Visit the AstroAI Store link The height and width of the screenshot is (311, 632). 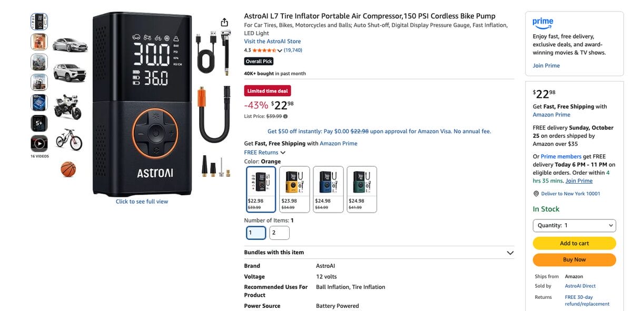coord(272,41)
